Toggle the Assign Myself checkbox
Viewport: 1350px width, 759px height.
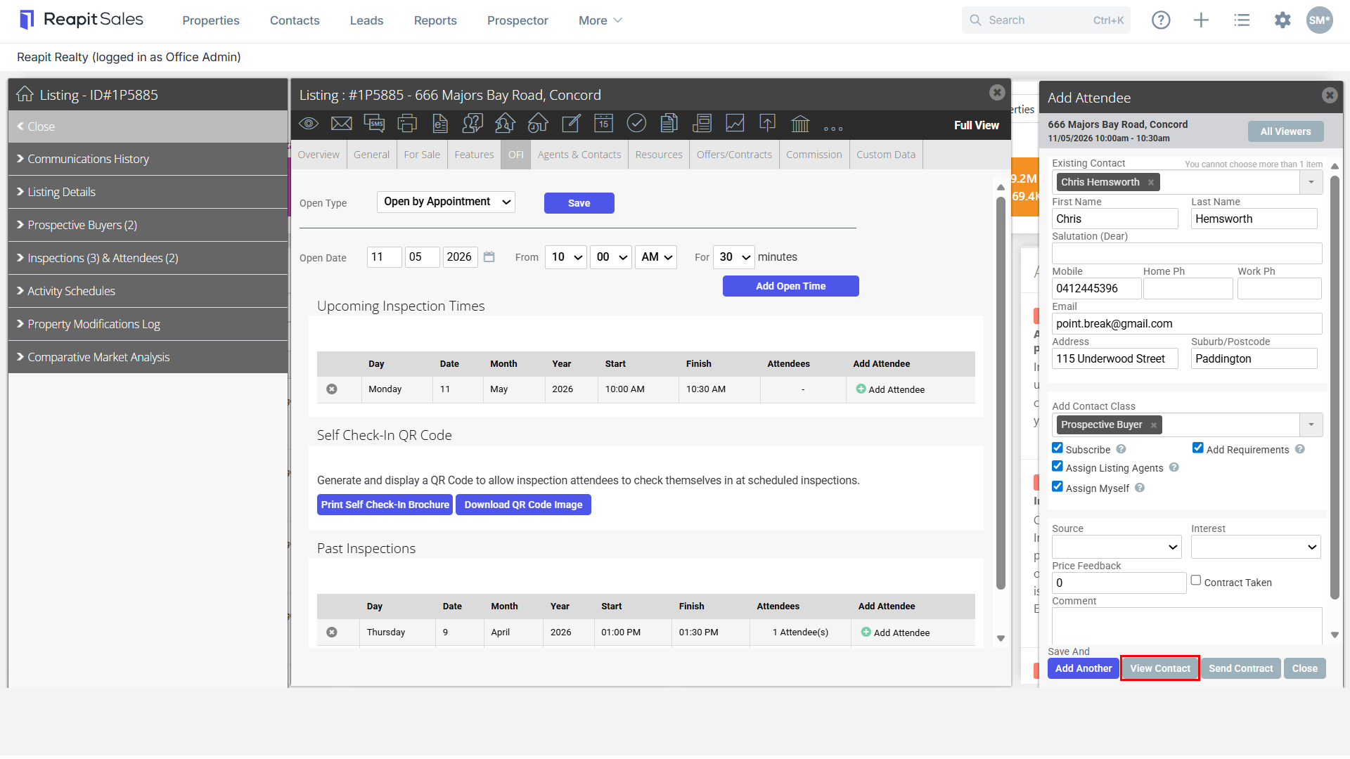(1057, 486)
